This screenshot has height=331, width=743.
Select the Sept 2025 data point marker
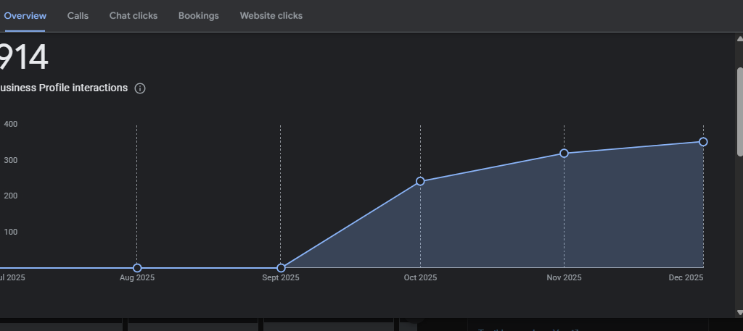(x=281, y=268)
